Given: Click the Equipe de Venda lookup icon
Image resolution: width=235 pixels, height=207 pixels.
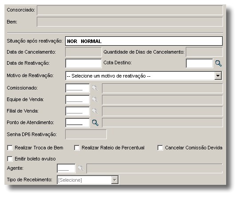Looking at the screenshot, I should 95,99.
